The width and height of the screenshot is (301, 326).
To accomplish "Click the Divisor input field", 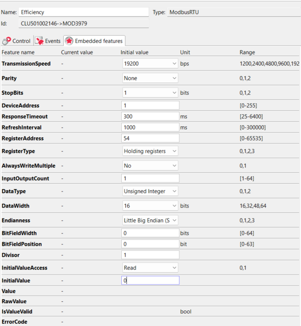I will [x=150, y=255].
